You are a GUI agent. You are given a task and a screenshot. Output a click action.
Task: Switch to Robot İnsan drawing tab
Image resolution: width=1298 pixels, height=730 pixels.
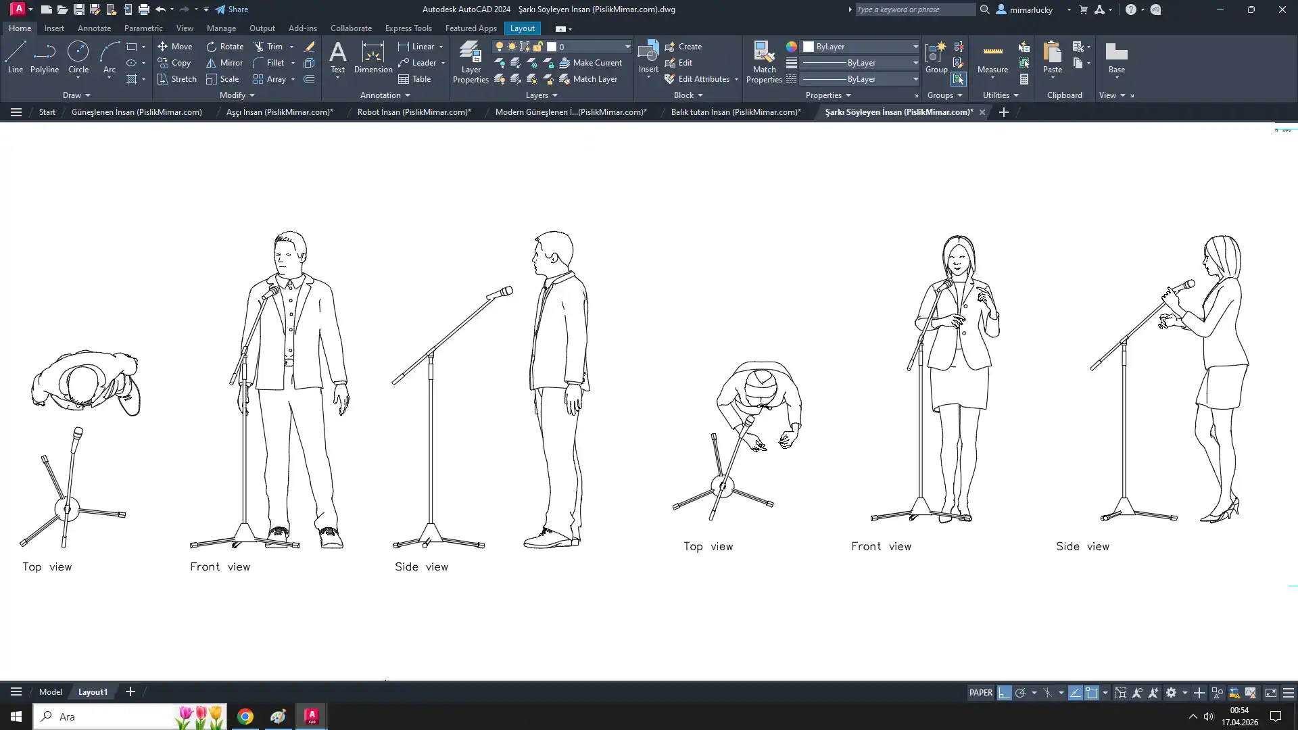pos(414,112)
